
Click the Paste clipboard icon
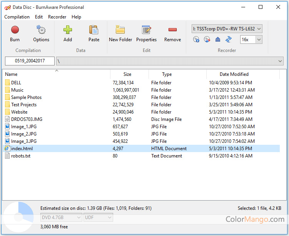point(94,33)
